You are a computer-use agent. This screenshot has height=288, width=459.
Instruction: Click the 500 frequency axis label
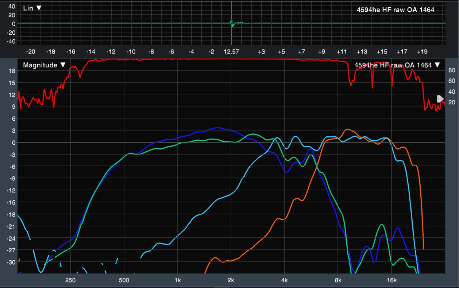tap(124, 280)
